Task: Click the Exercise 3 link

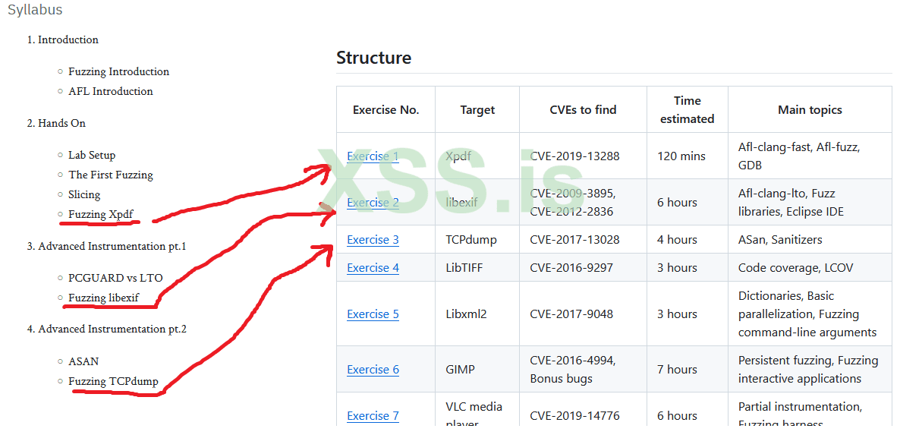Action: point(373,240)
